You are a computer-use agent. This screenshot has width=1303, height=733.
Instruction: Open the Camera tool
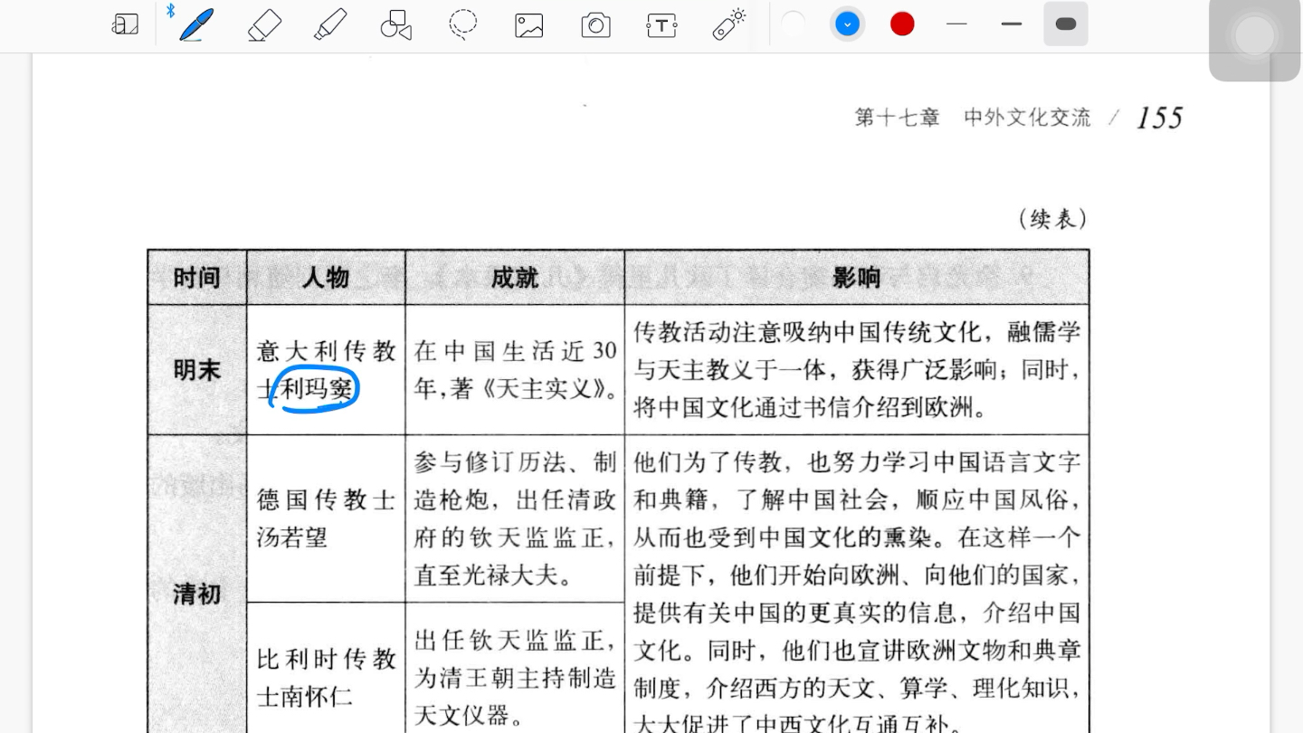[x=595, y=25]
